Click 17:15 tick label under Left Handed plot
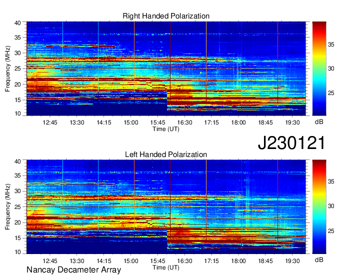 (x=211, y=260)
